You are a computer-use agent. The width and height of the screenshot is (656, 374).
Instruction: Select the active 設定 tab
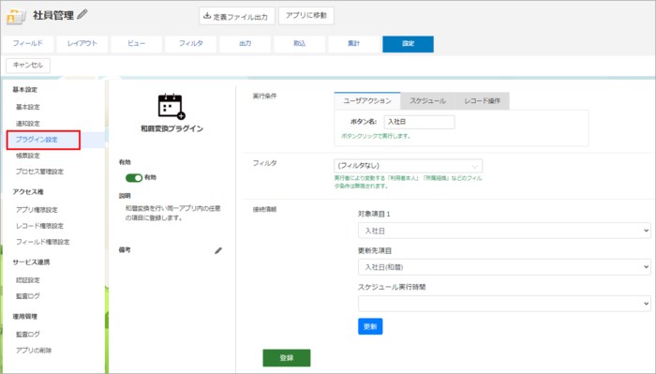pos(408,43)
